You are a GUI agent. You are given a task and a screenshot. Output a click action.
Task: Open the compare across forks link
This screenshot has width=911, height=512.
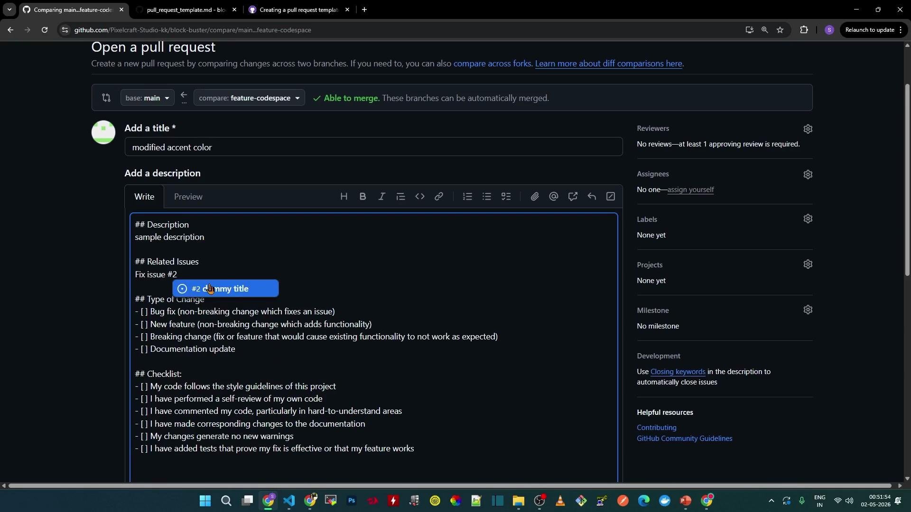[x=492, y=64]
